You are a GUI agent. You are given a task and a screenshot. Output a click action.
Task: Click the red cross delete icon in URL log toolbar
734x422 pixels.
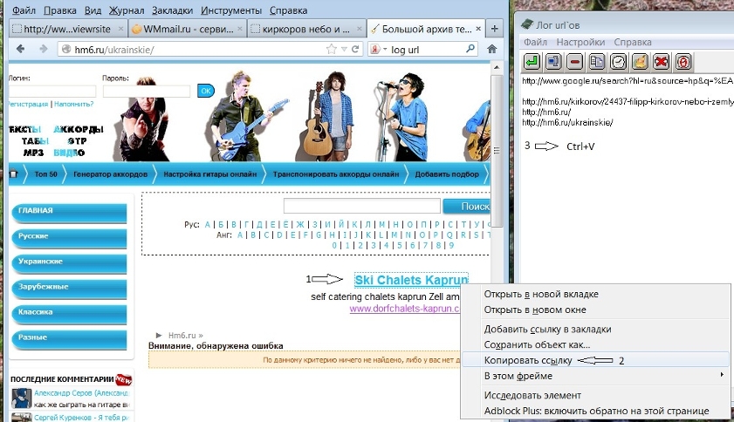[x=662, y=61]
